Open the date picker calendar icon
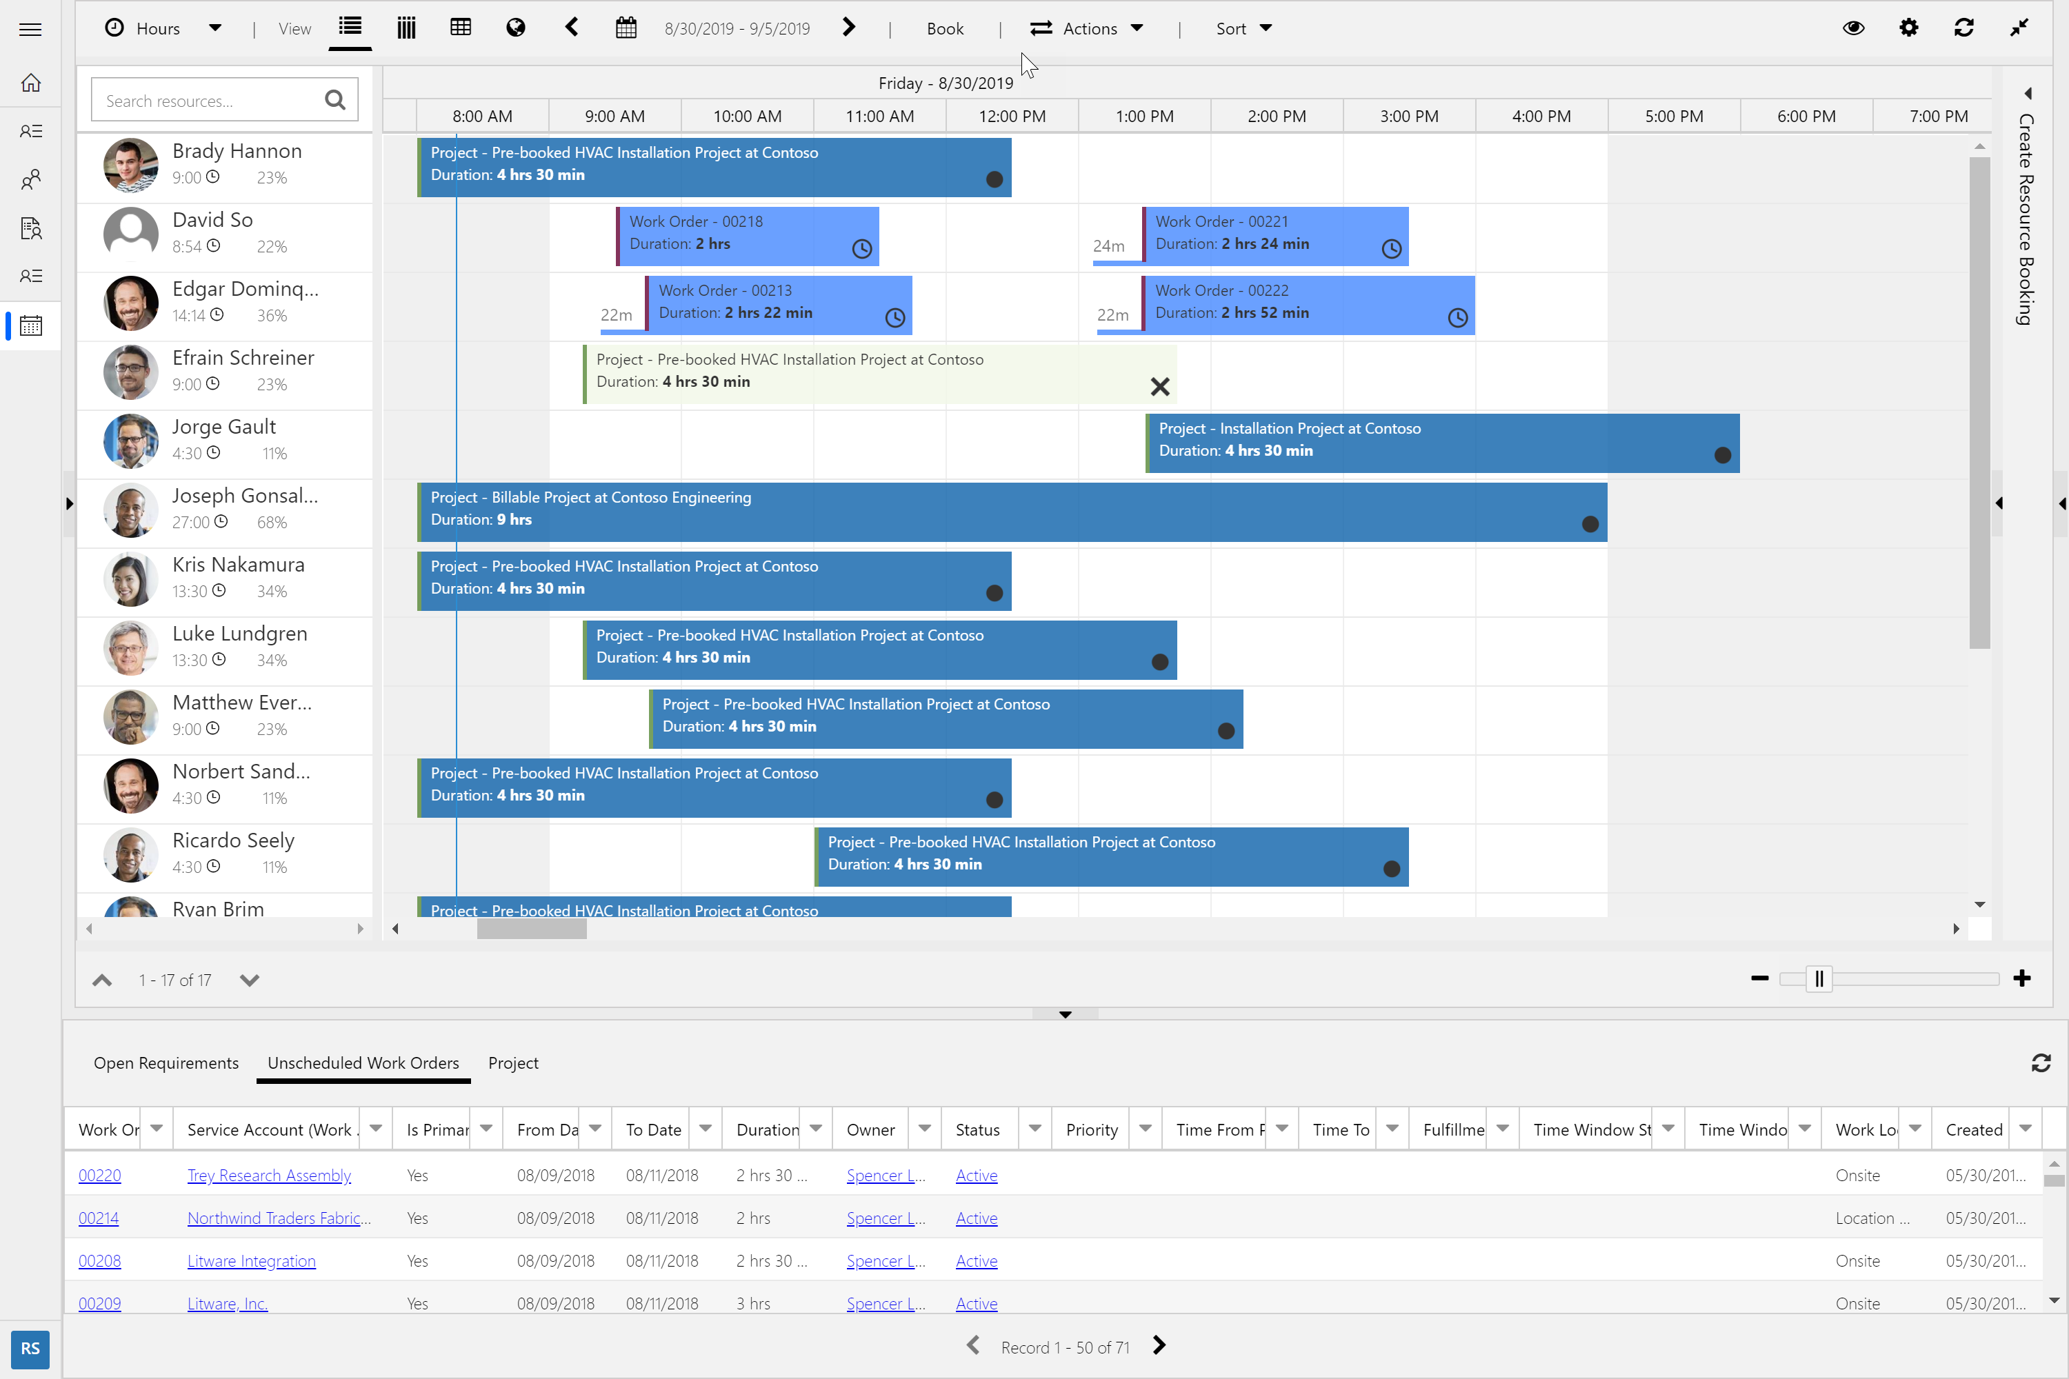The height and width of the screenshot is (1379, 2069). tap(626, 28)
